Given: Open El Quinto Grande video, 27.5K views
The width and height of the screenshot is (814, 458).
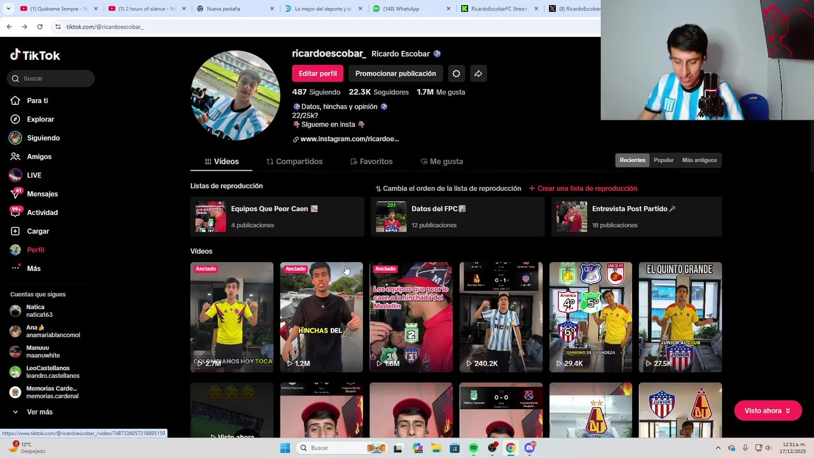Looking at the screenshot, I should click(680, 317).
